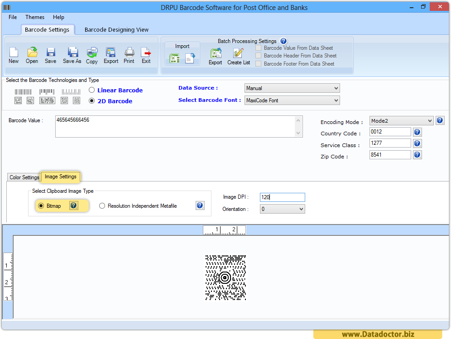Click the Batch Processing Export icon
The image size is (451, 339).
[x=216, y=57]
